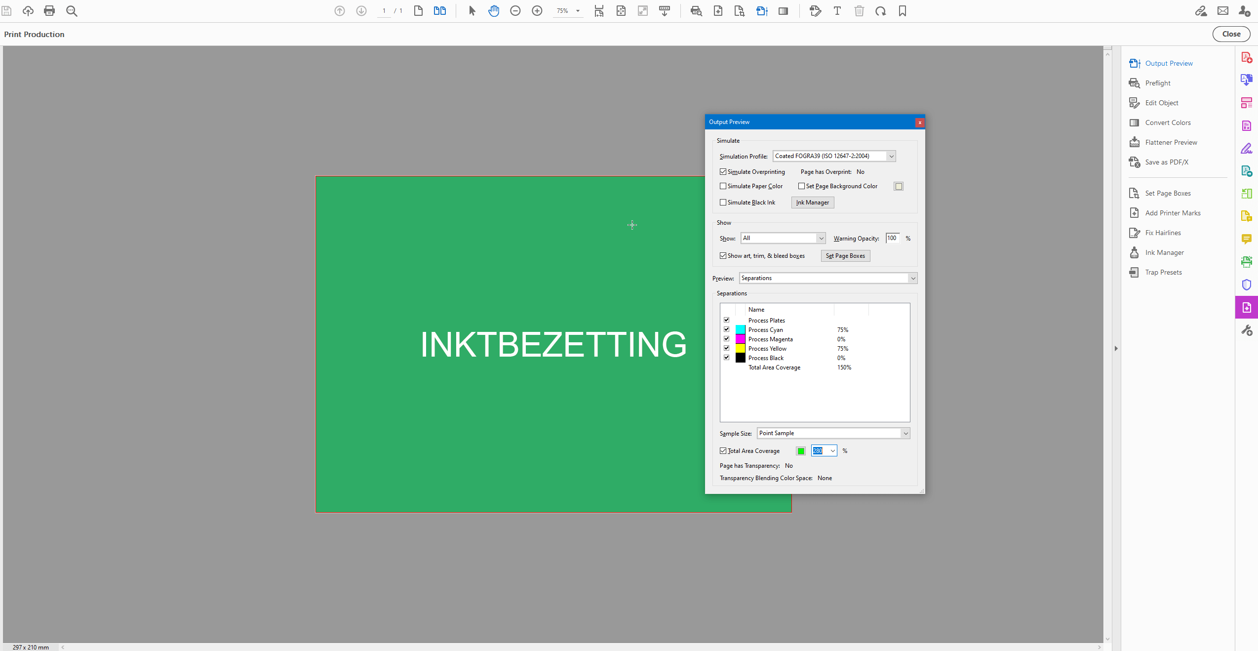
Task: Open Save as PDF/X tool
Action: [1167, 162]
